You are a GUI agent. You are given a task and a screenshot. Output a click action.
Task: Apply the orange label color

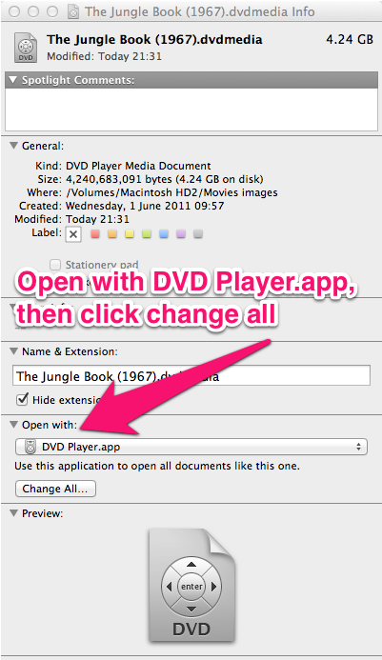pyautogui.click(x=112, y=233)
